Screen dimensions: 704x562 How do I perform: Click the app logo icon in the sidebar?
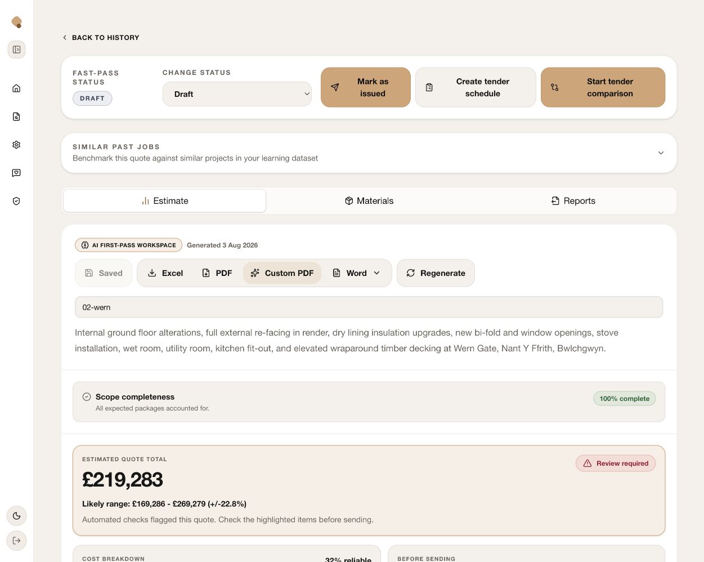click(17, 22)
